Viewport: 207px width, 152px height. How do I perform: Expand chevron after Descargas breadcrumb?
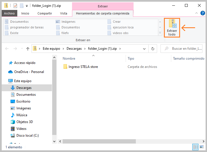coord(85,49)
